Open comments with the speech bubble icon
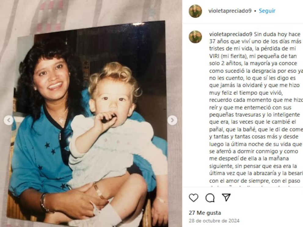 (210, 198)
